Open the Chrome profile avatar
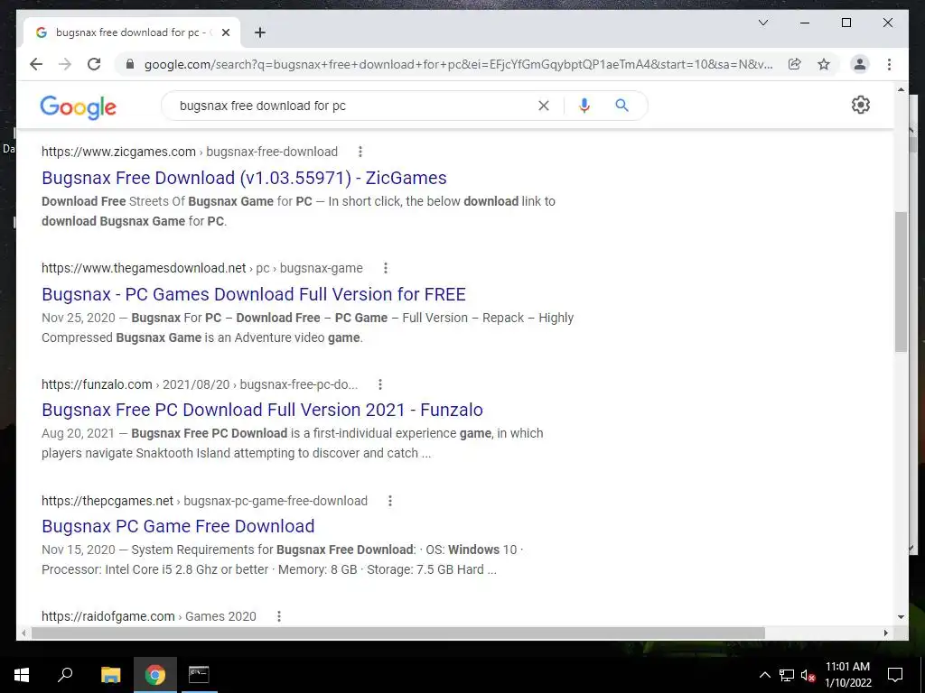 tap(860, 64)
